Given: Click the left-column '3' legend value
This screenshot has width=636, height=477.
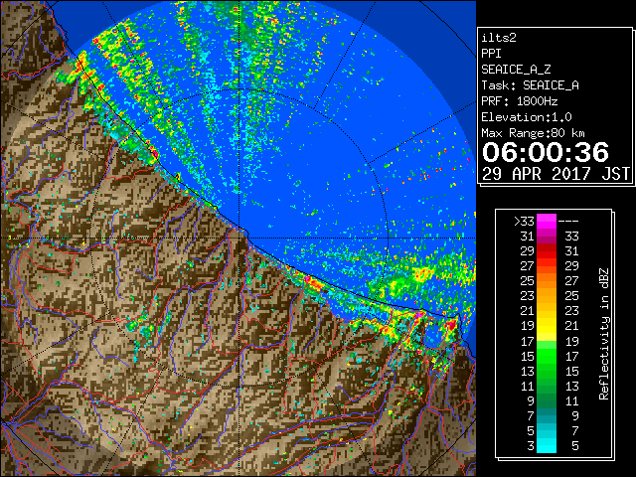Looking at the screenshot, I should click(x=531, y=446).
